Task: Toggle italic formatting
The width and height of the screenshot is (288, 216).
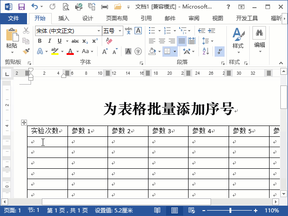Action: point(49,41)
